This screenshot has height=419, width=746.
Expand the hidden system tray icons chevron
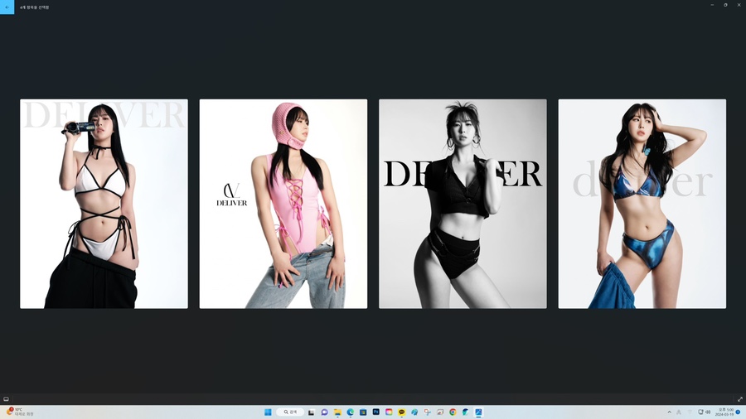click(x=669, y=412)
